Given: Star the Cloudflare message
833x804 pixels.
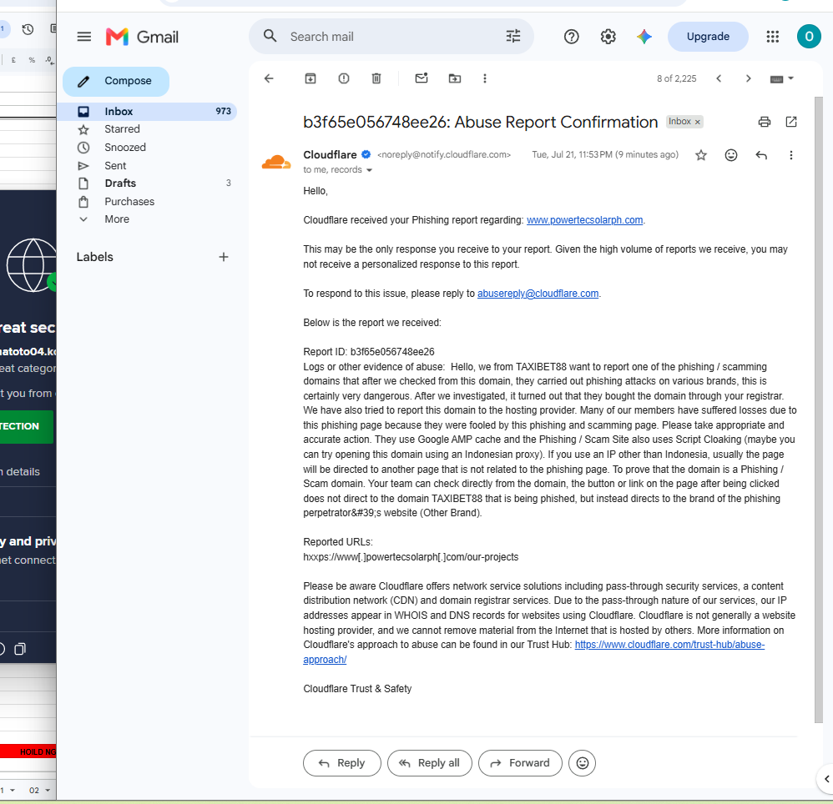Looking at the screenshot, I should [x=701, y=155].
